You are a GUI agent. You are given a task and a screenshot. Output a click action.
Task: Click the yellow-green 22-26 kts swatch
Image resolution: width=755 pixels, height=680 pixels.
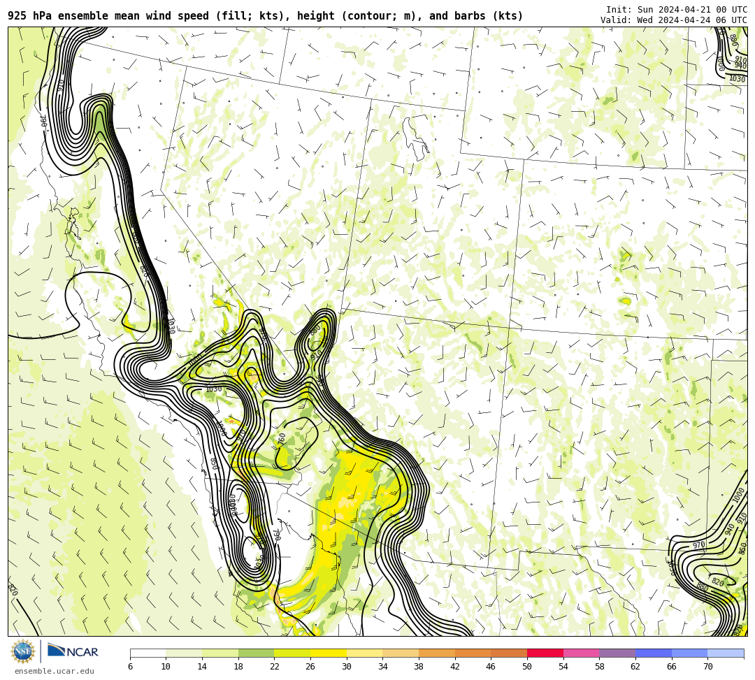[292, 653]
